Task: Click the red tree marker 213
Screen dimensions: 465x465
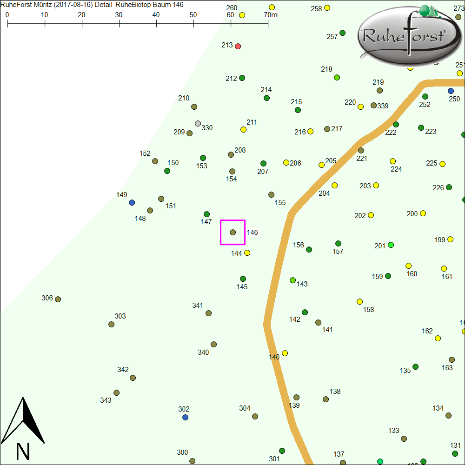Action: coord(238,46)
